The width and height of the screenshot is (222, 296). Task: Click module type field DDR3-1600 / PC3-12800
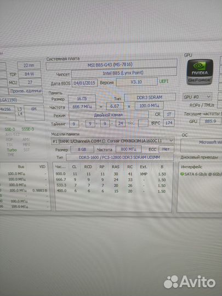pyautogui.click(x=120, y=157)
